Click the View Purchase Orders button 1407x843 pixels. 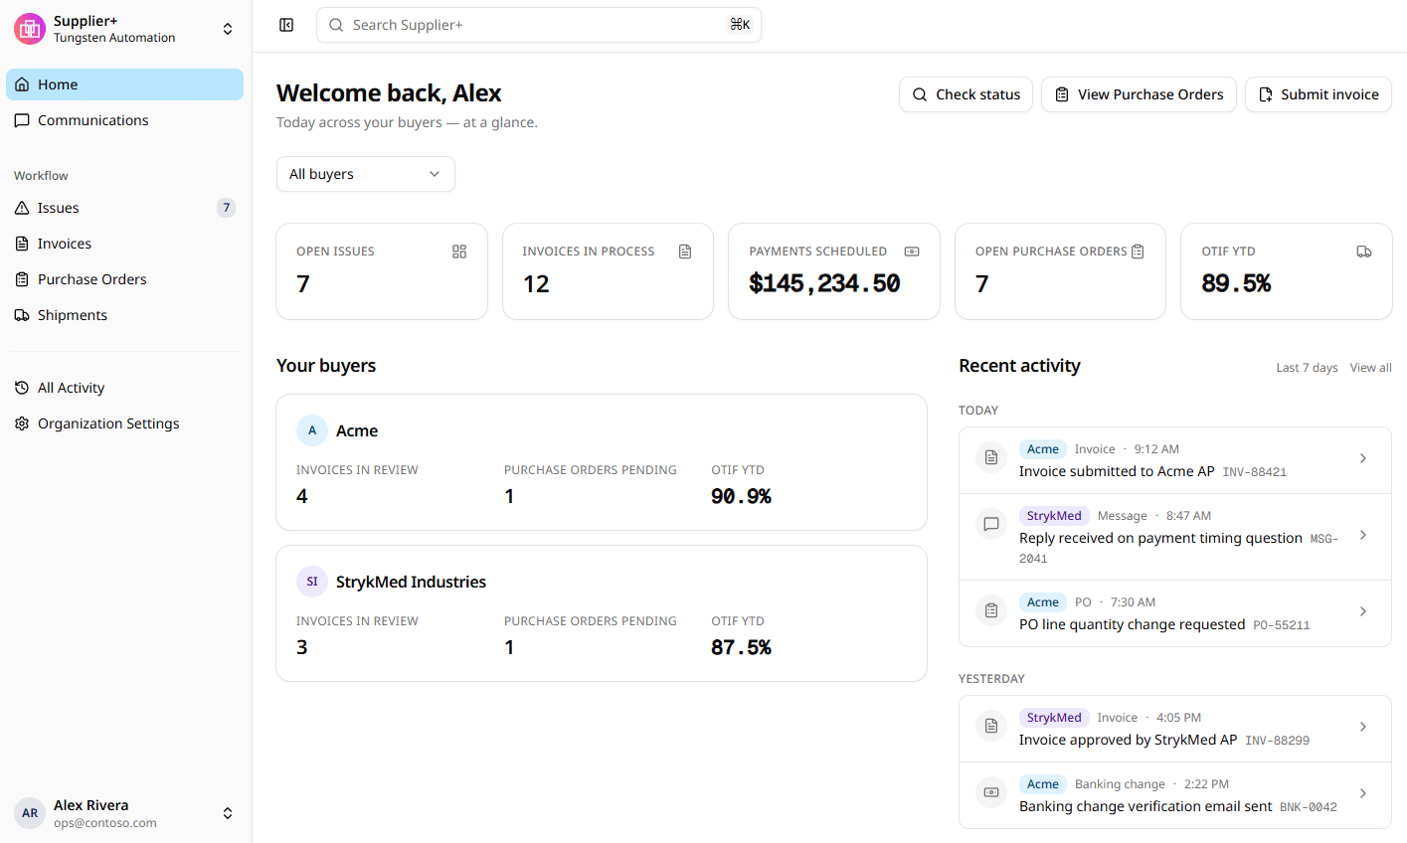(x=1139, y=94)
